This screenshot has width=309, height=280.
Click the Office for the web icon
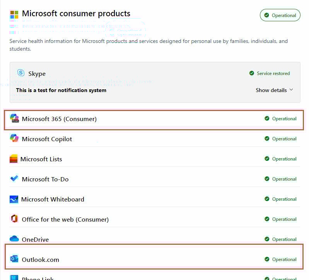14,219
